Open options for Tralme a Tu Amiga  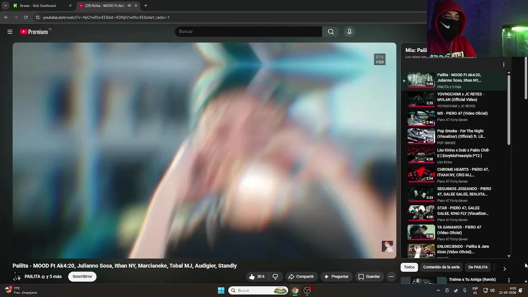[509, 280]
